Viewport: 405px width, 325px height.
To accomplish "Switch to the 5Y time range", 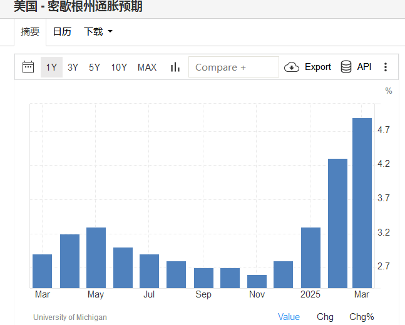I will tap(94, 67).
